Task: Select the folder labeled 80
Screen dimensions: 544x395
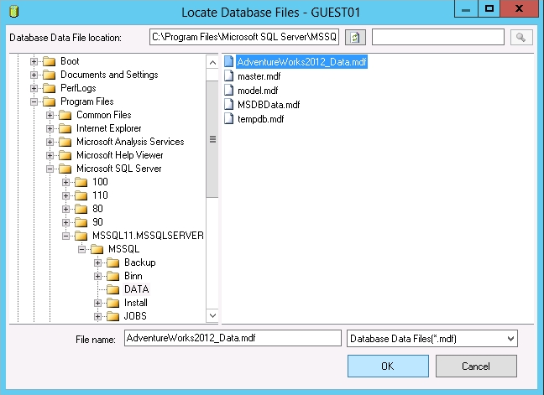Action: click(x=97, y=209)
